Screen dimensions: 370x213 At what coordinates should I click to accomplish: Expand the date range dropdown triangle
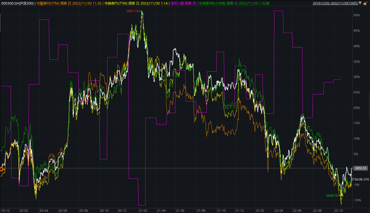360,3
